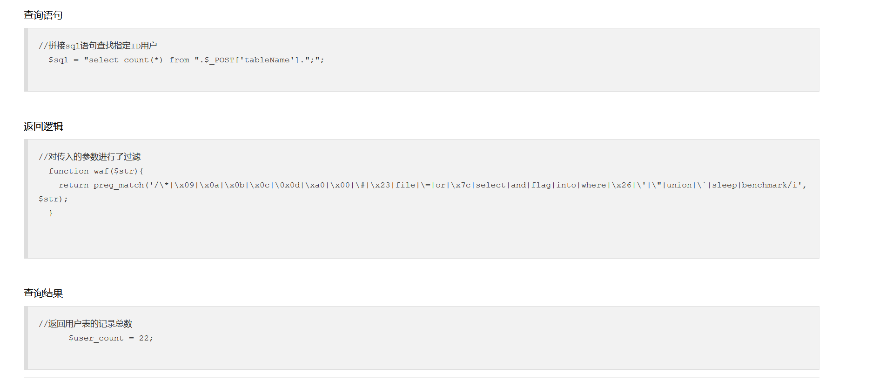Click the 查询结果 heading

tap(43, 294)
